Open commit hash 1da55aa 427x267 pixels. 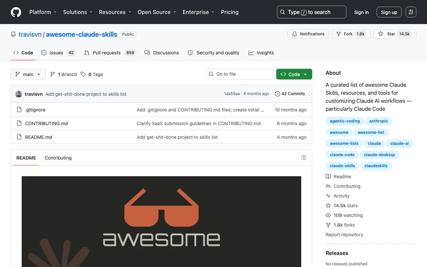(x=232, y=94)
